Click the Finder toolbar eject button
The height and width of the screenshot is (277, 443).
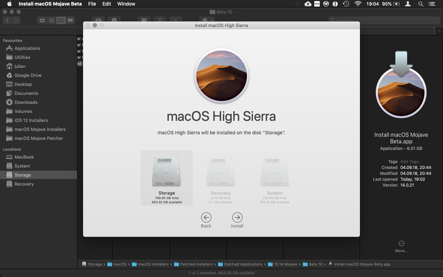(x=175, y=20)
